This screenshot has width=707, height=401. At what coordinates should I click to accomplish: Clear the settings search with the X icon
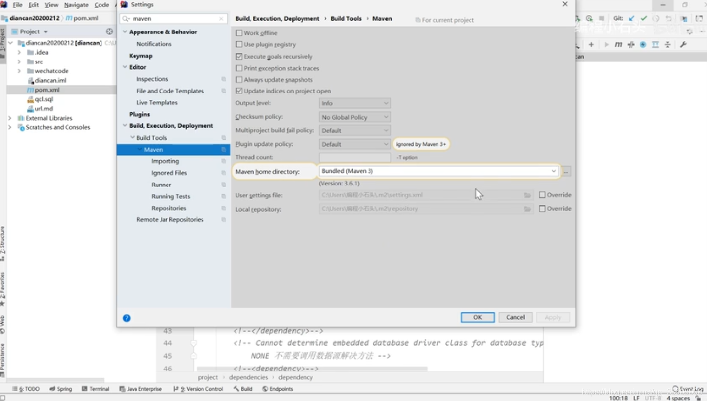pos(221,19)
